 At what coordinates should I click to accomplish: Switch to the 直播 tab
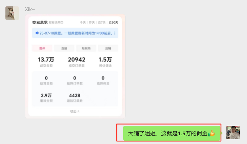point(64,48)
